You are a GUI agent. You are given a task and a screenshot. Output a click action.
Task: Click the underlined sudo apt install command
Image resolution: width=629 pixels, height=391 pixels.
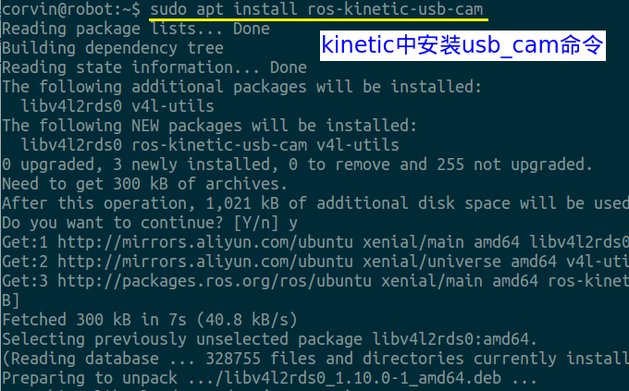[x=316, y=9]
